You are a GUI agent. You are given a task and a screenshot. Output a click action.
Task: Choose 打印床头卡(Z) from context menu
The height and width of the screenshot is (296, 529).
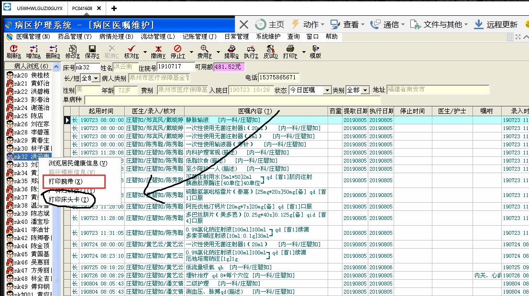(x=68, y=199)
